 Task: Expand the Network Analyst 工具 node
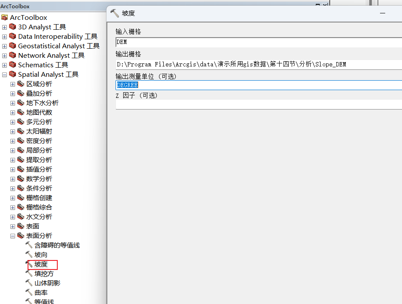pyautogui.click(x=4, y=56)
